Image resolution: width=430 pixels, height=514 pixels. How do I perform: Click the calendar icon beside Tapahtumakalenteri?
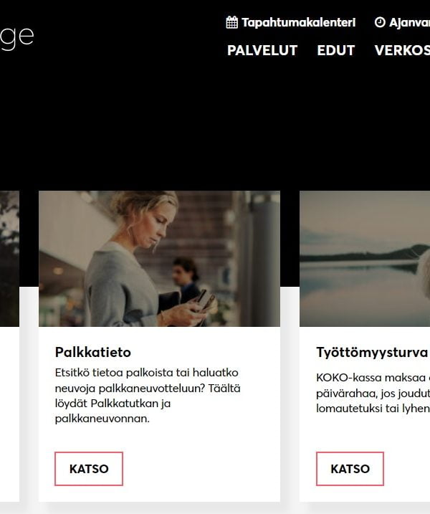point(232,22)
